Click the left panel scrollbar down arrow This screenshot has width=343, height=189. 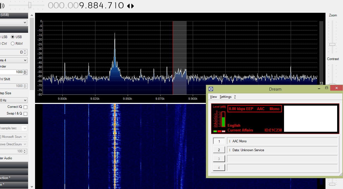pos(32,186)
